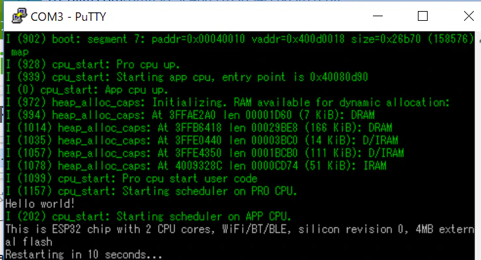This screenshot has height=260, width=481.
Task: Click the 'Pro cpu up.' log line
Action: [93, 64]
